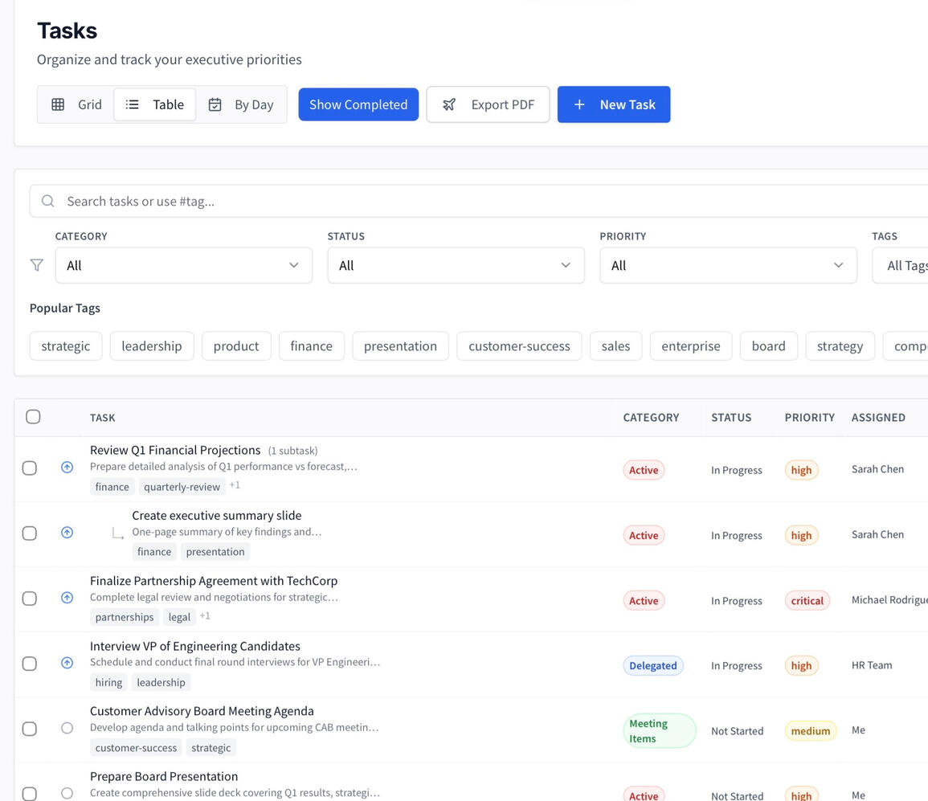Open the Category filter dropdown
Screen dimensions: 928x801
183,265
